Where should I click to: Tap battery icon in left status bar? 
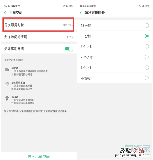click(71, 6)
